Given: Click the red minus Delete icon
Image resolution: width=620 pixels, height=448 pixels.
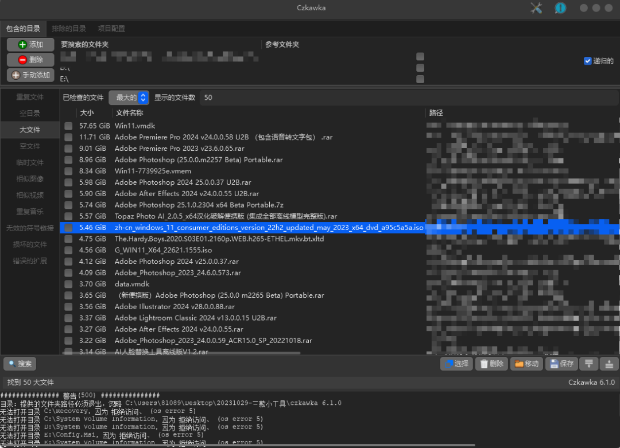Looking at the screenshot, I should (22, 60).
